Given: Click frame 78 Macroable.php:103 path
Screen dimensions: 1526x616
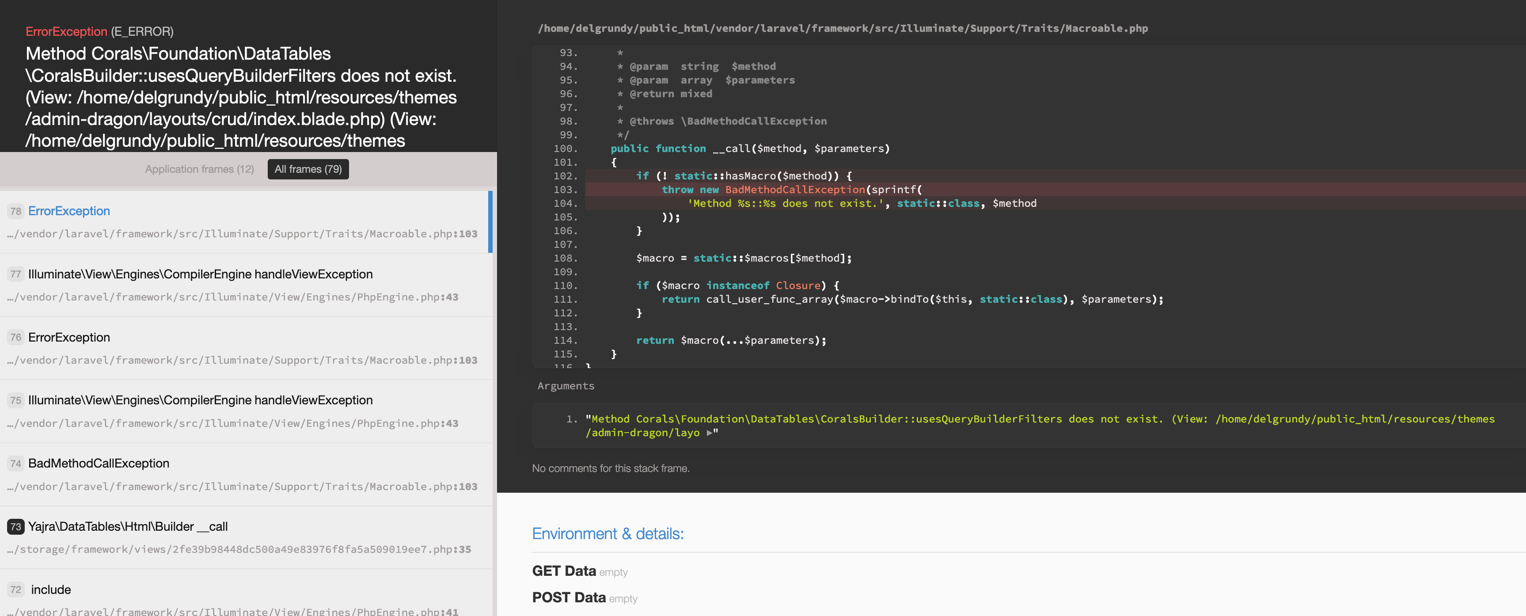Looking at the screenshot, I should 242,234.
